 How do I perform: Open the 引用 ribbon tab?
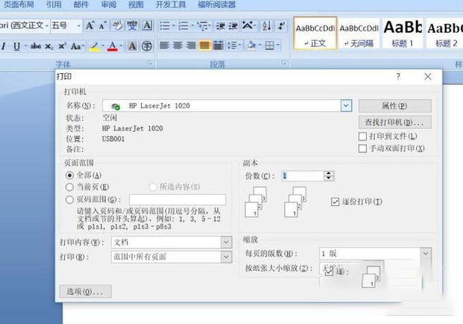(x=54, y=4)
